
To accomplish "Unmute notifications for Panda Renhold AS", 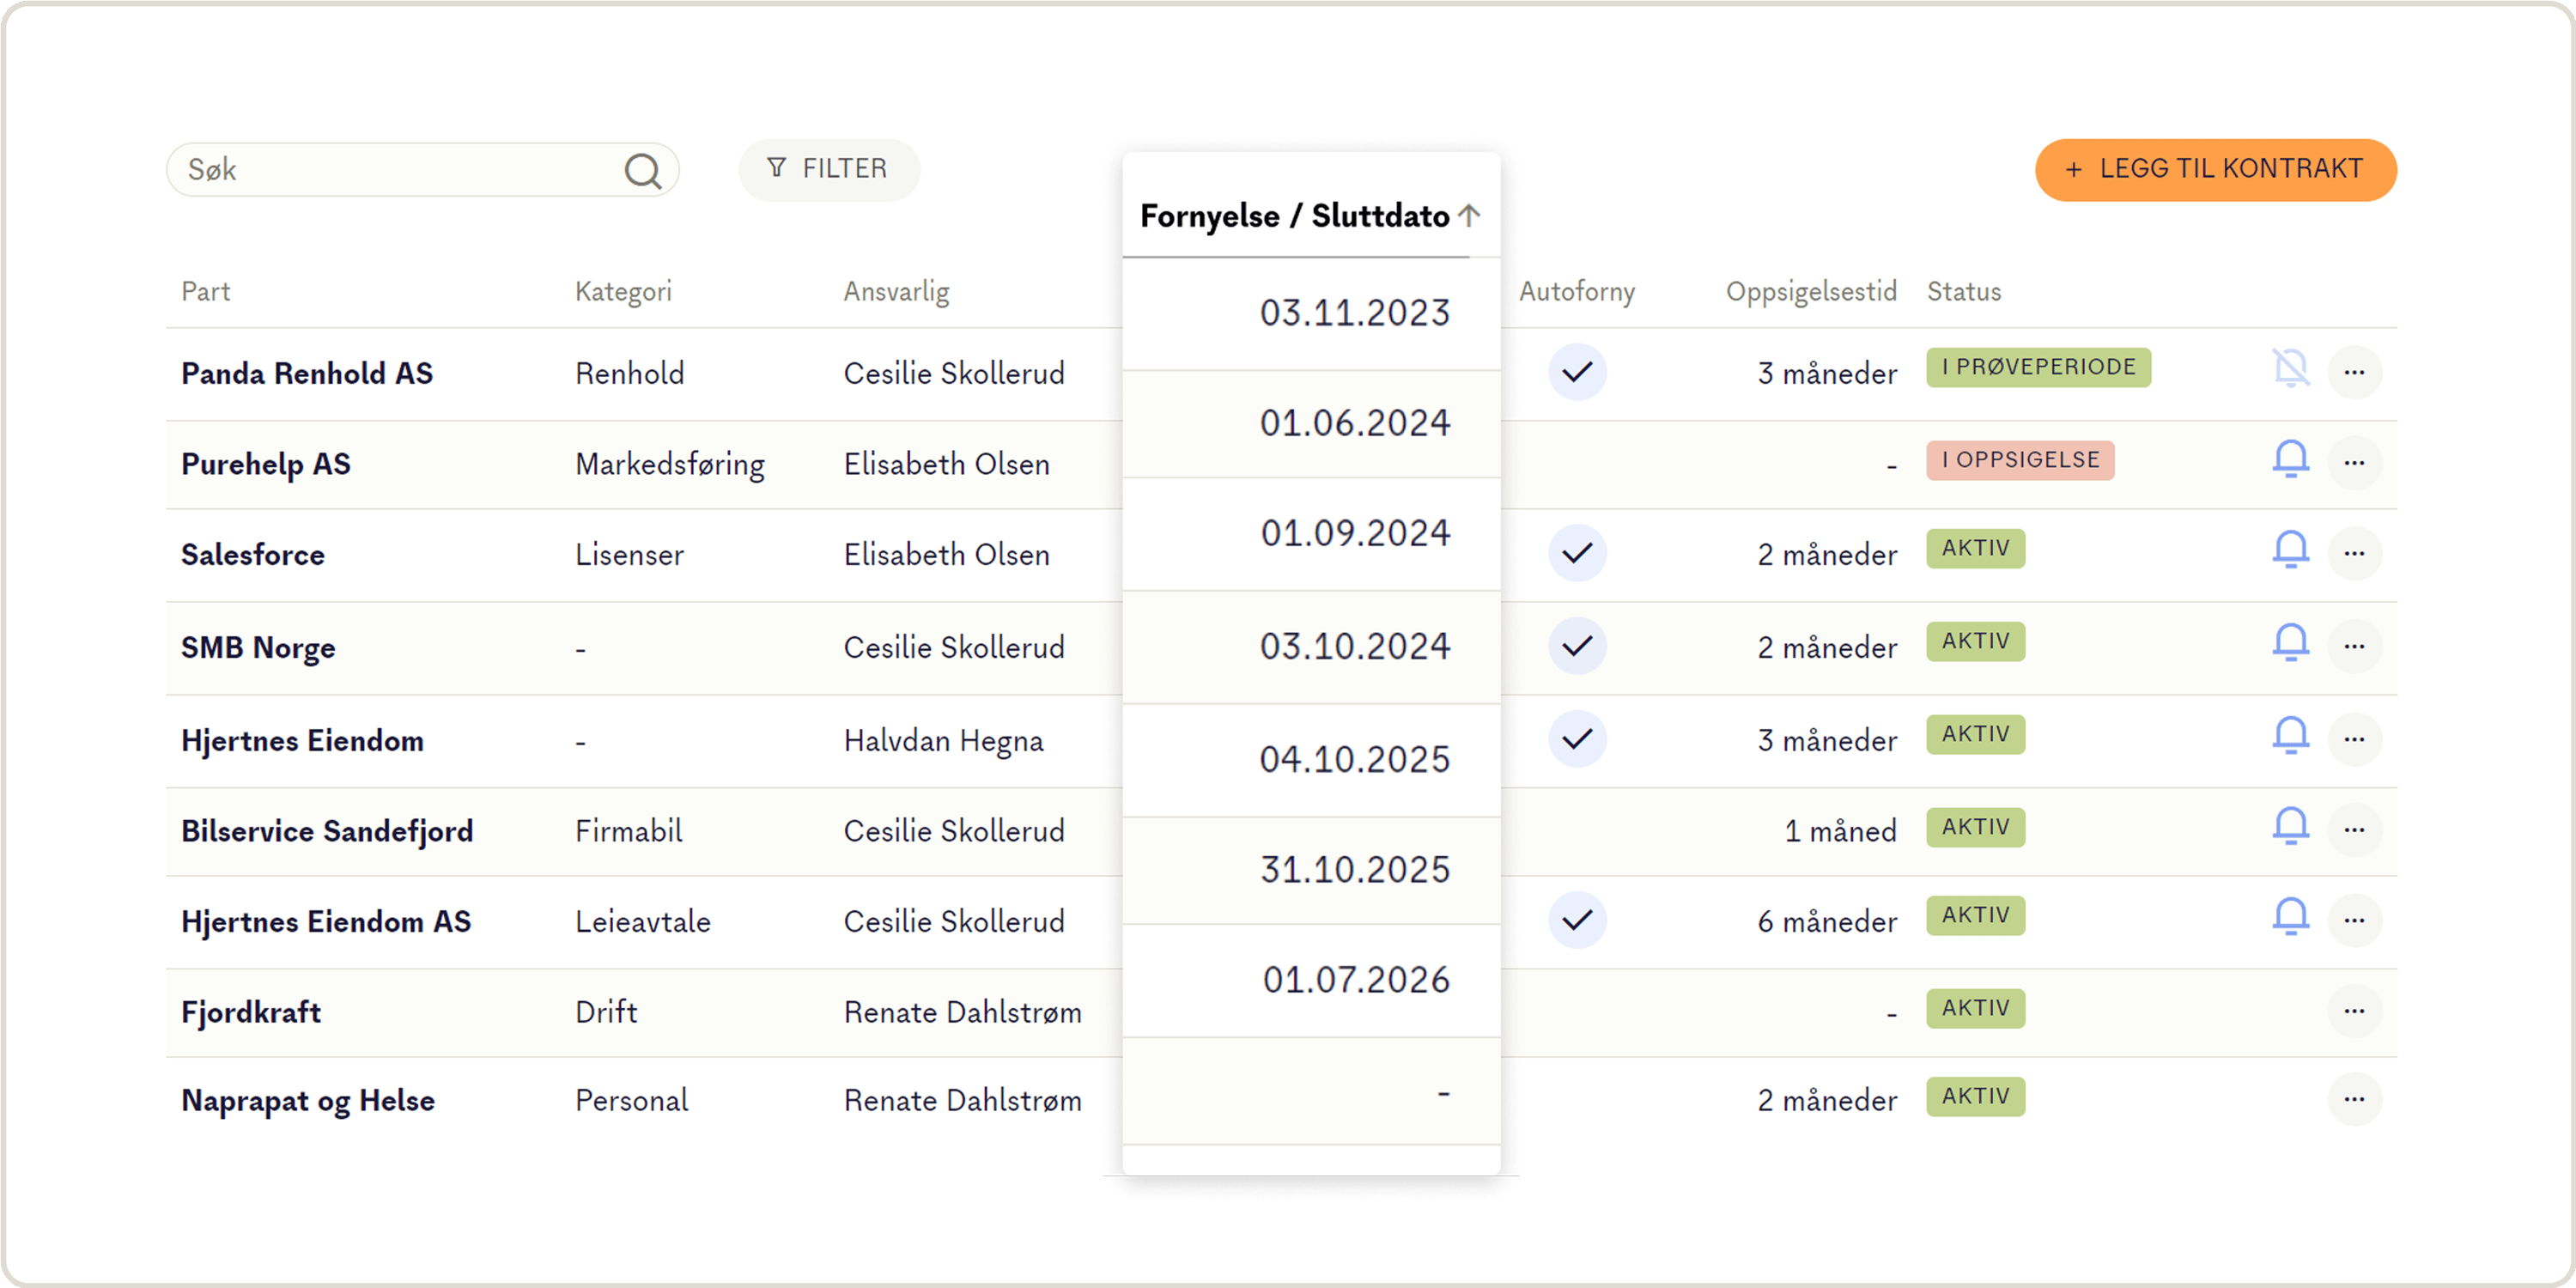I will click(x=2291, y=369).
